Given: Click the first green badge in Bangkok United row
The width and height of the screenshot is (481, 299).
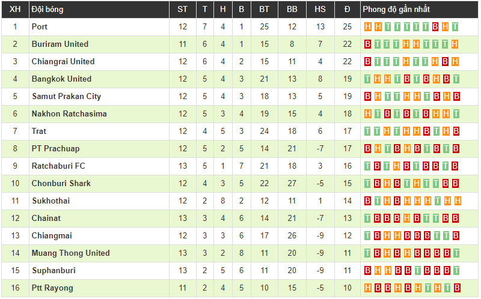Looking at the screenshot, I should tap(368, 79).
